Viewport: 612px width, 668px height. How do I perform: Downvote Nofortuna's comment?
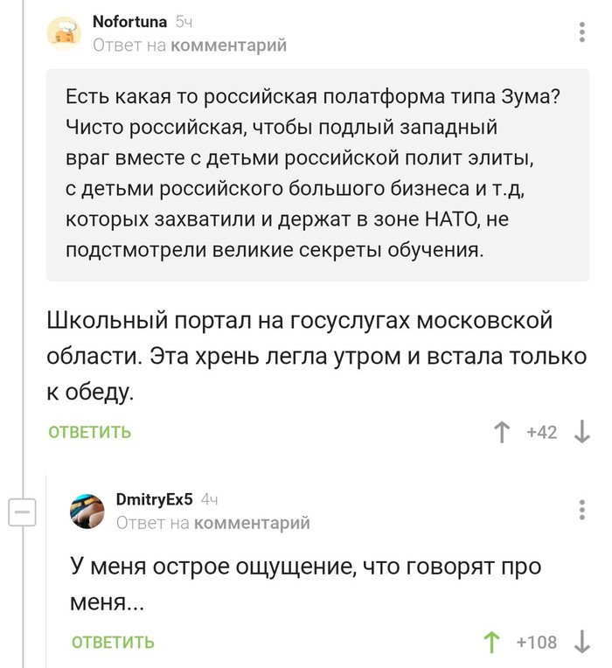click(581, 432)
